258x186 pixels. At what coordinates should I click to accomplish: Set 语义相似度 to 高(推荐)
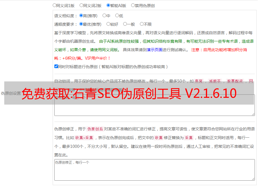click(81, 16)
